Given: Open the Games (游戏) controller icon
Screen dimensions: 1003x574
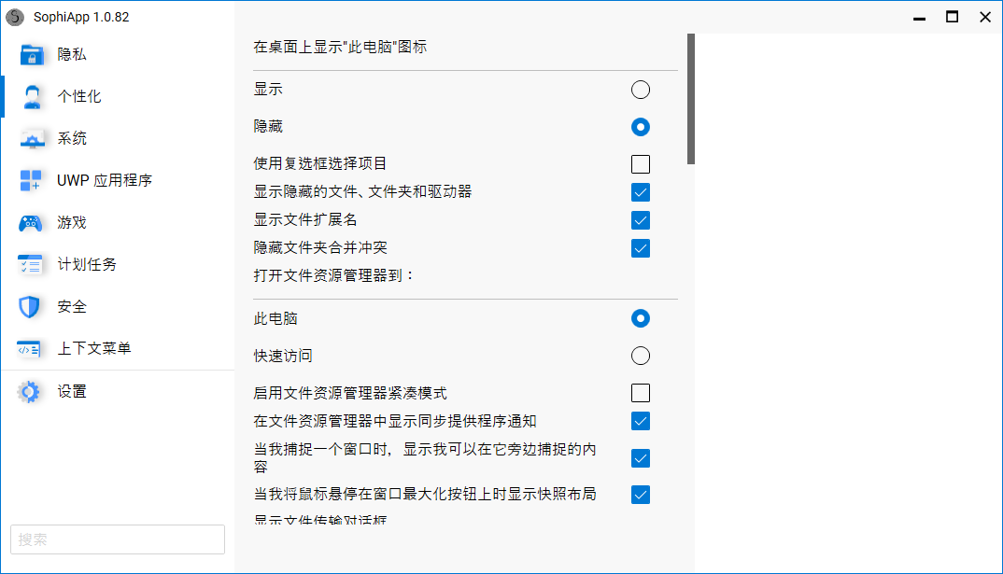Looking at the screenshot, I should coord(32,223).
